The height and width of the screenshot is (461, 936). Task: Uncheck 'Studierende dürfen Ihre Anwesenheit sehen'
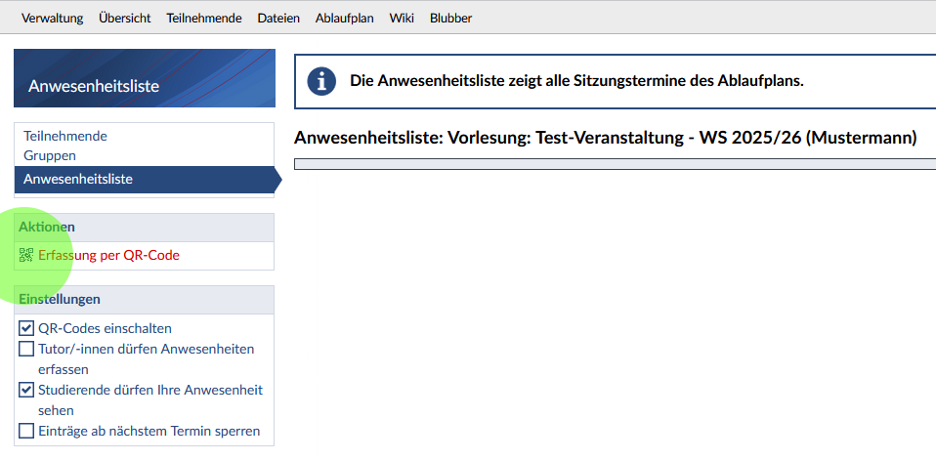(26, 390)
